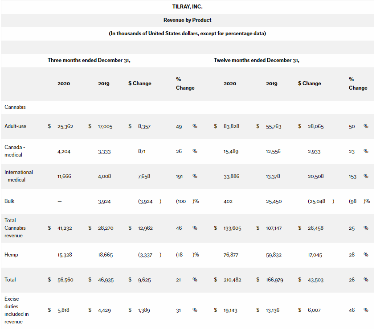Click International medical annual change 20,508
The width and height of the screenshot is (376, 331).
pos(316,176)
